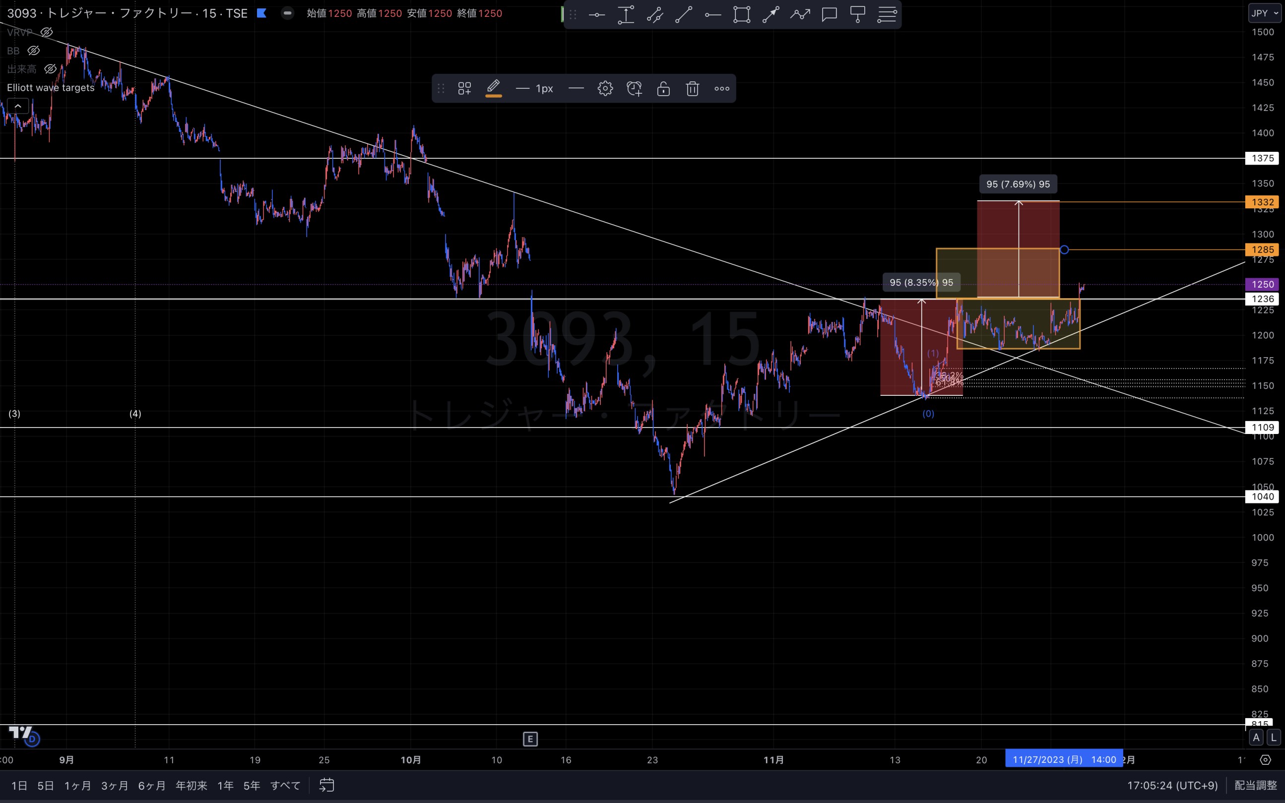Select the parallel channel tool
The width and height of the screenshot is (1285, 803).
pos(655,15)
